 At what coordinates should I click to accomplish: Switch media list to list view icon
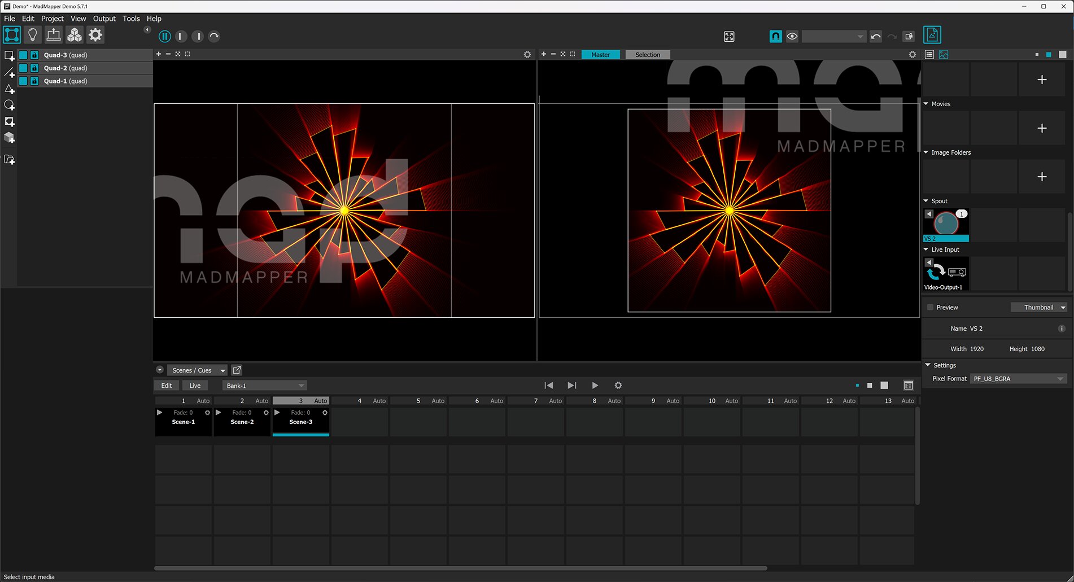[929, 55]
